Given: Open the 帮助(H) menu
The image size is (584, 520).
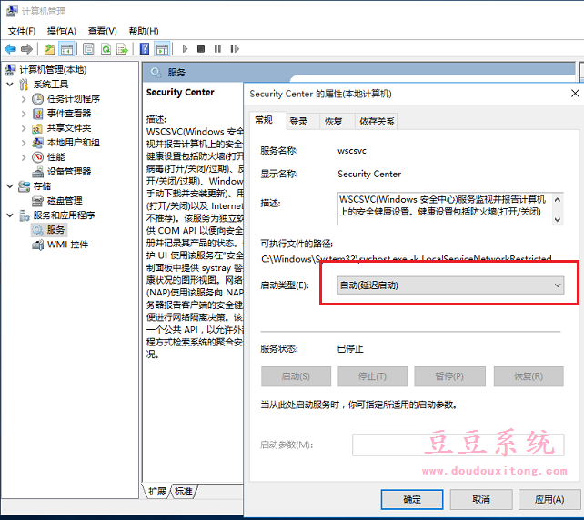Looking at the screenshot, I should [x=144, y=31].
